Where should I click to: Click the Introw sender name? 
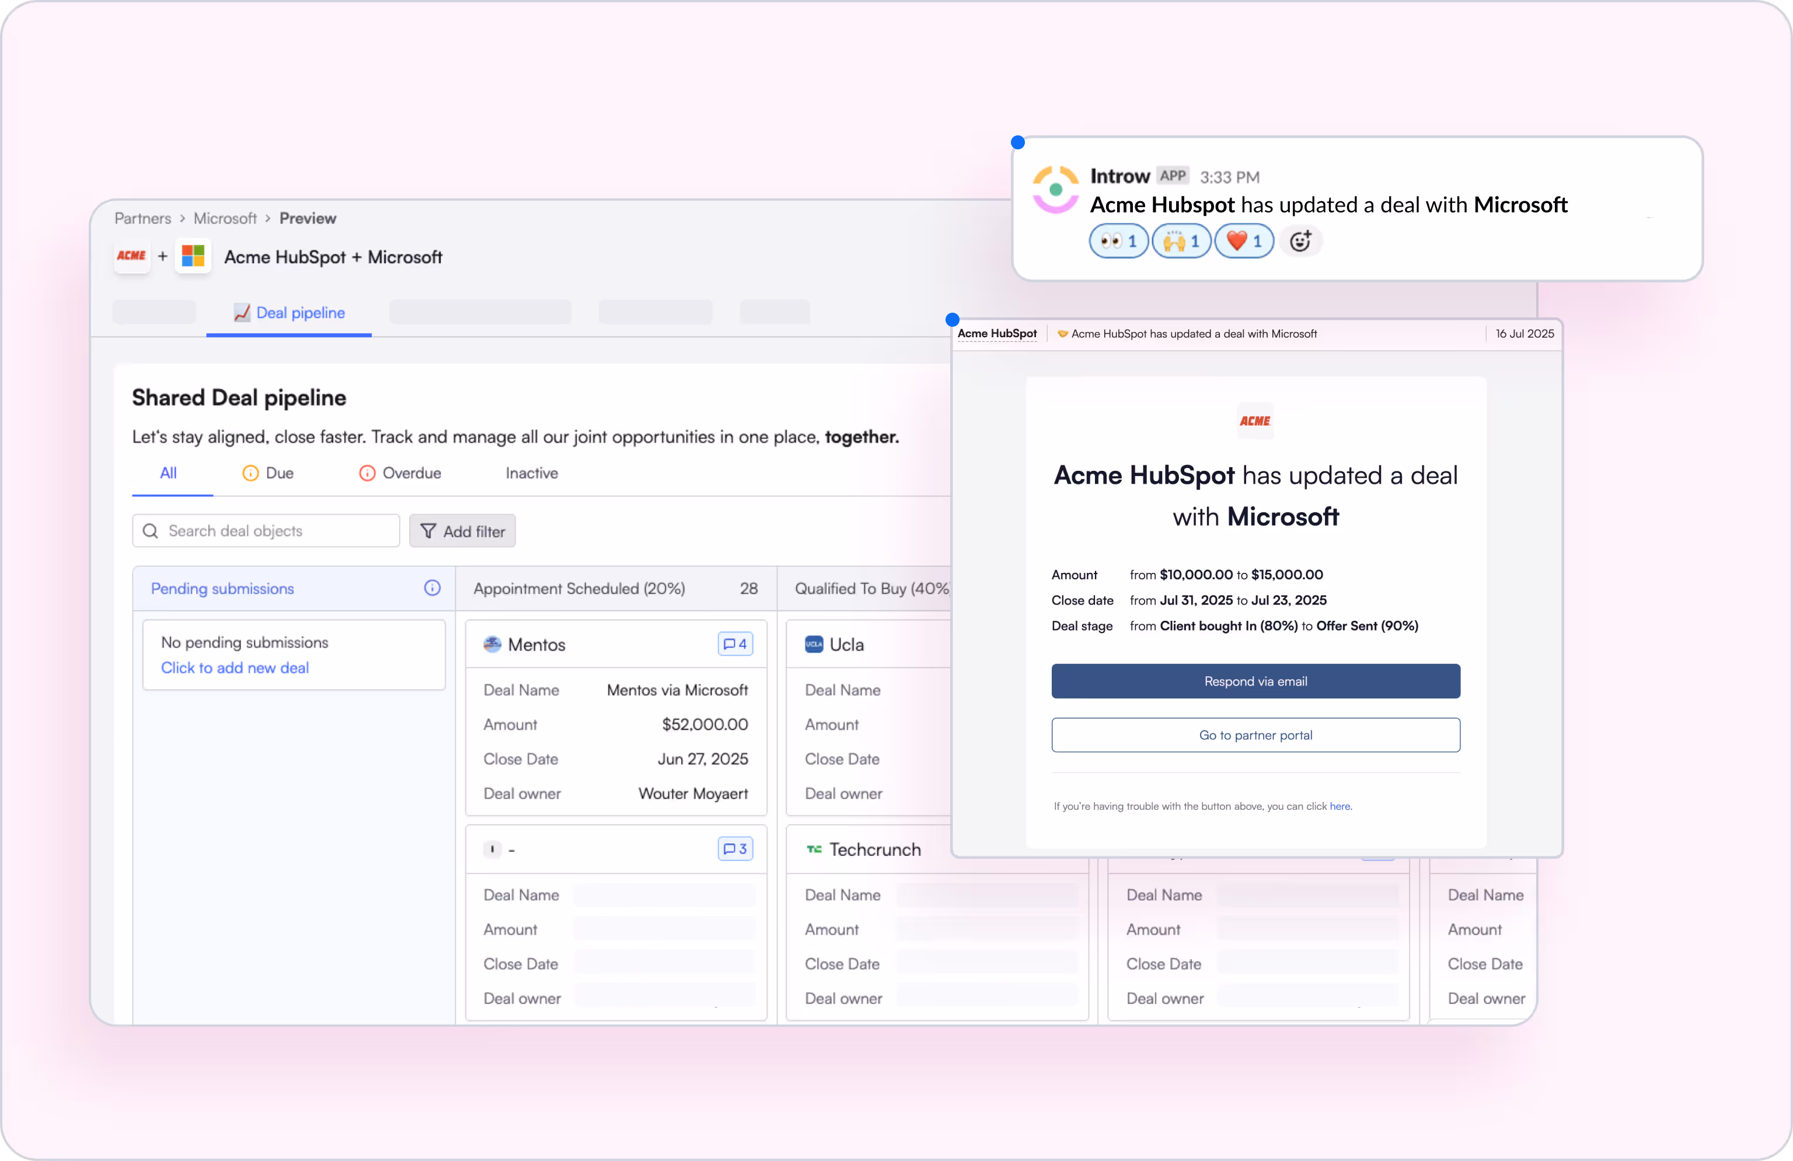[x=1120, y=176]
